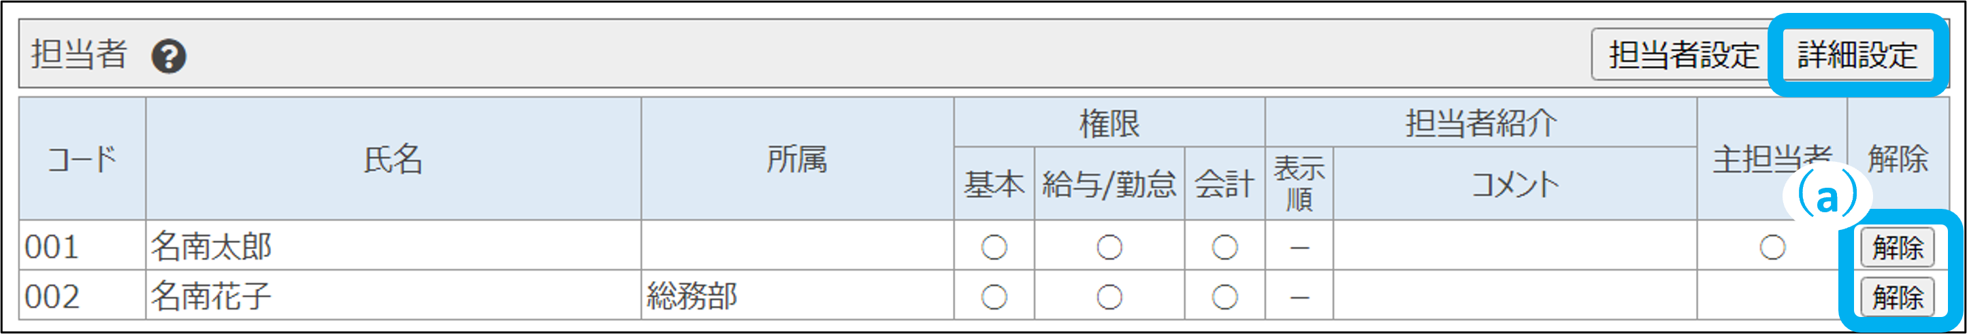Click code 002 cell
The height and width of the screenshot is (334, 1967).
[x=52, y=297]
